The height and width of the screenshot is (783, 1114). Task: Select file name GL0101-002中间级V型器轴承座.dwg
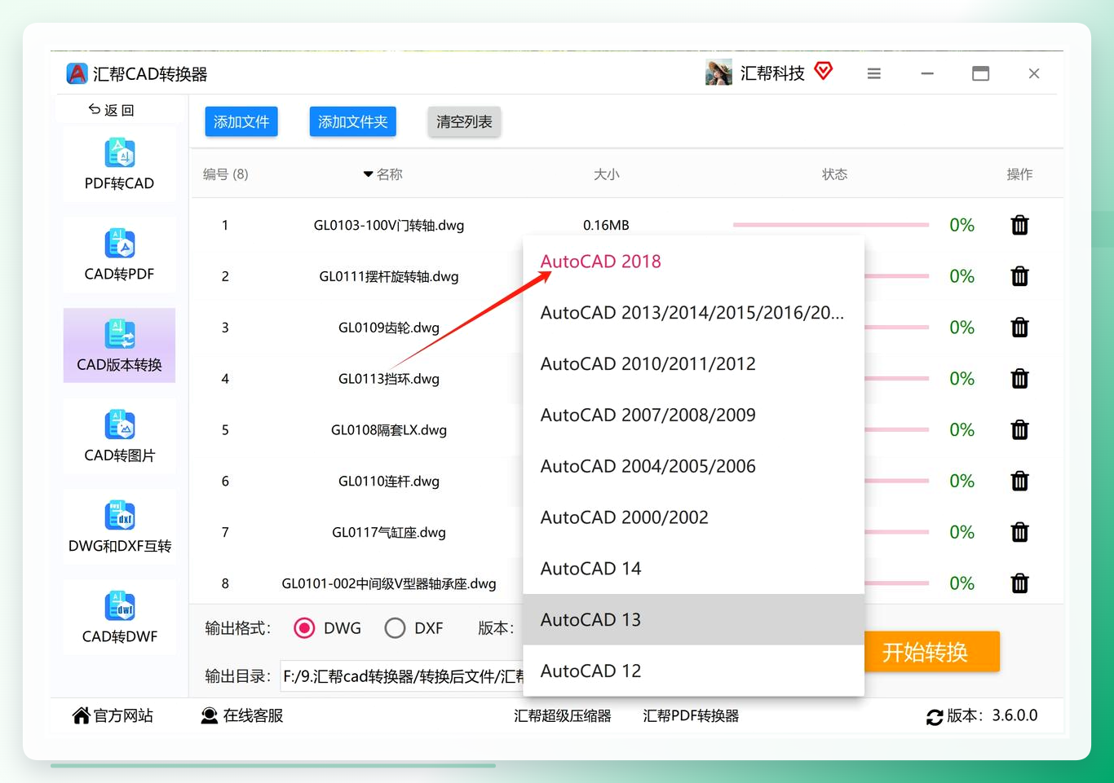point(389,583)
